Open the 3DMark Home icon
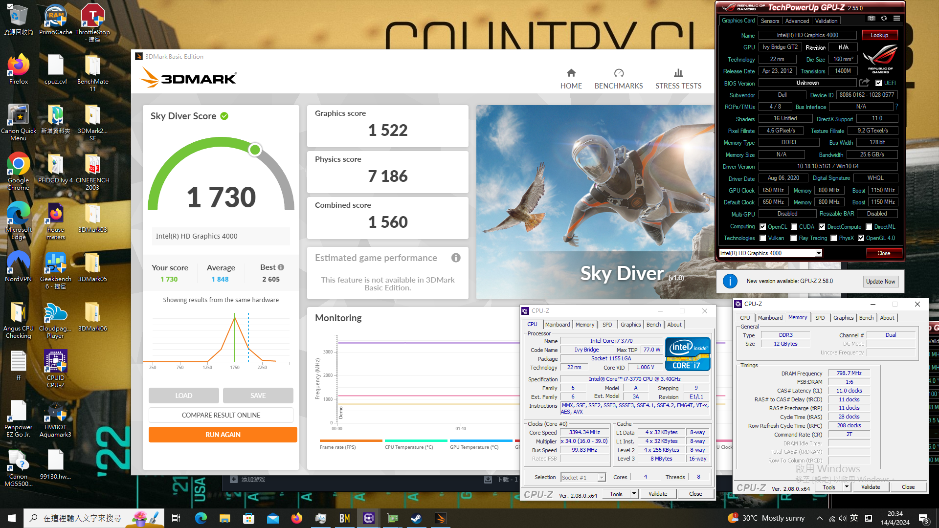This screenshot has width=939, height=528. pyautogui.click(x=571, y=73)
